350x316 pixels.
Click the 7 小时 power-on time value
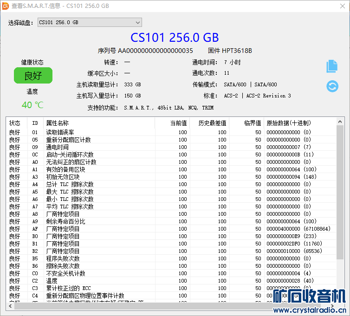pos(233,62)
